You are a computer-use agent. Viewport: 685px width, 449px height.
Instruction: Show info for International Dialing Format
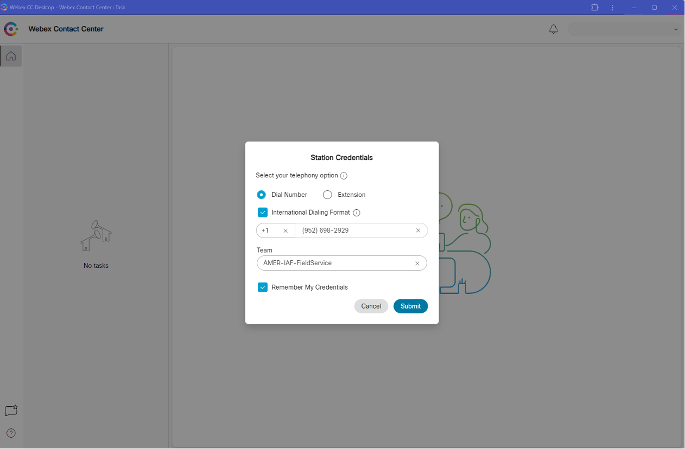click(357, 213)
